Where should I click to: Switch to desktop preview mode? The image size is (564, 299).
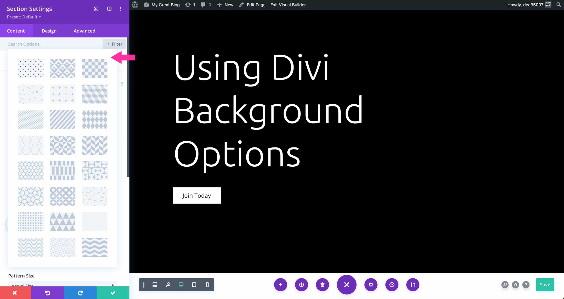click(x=181, y=285)
